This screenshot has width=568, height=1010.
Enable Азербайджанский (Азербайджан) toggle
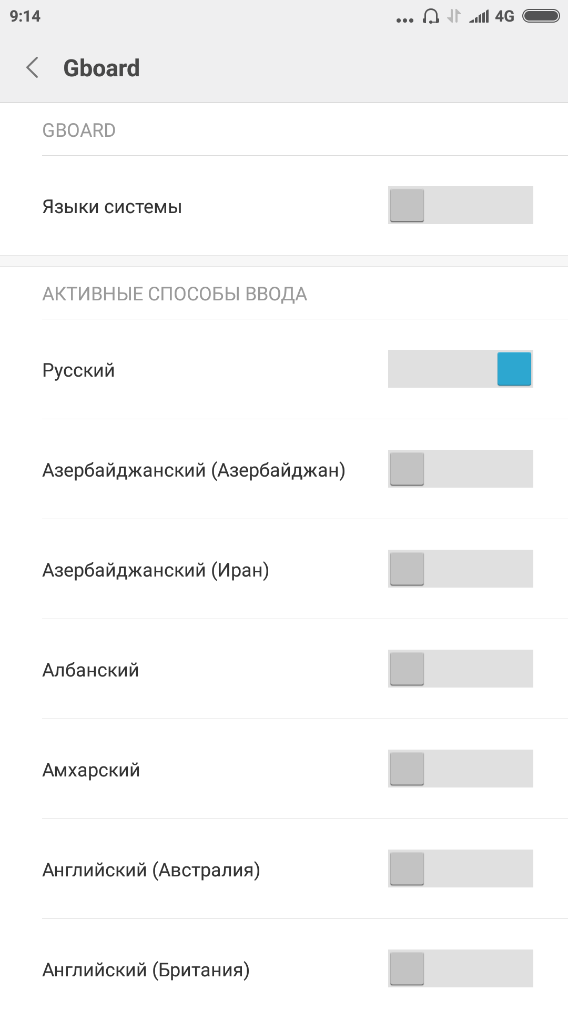pyautogui.click(x=461, y=469)
